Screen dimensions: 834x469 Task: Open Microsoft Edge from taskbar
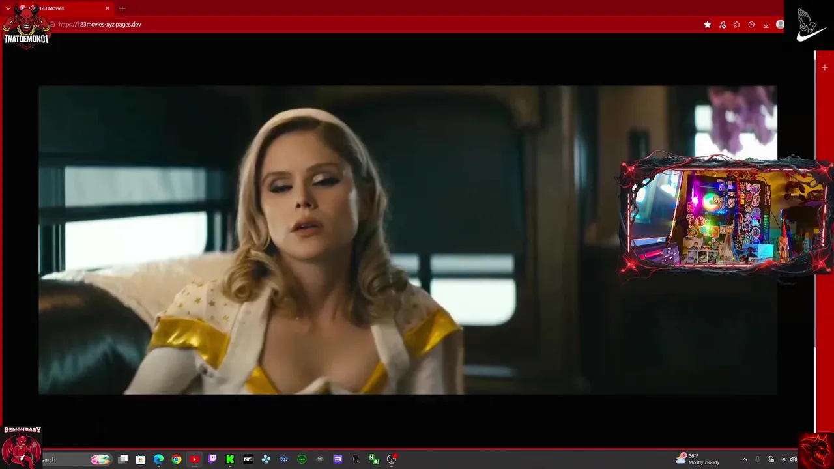pyautogui.click(x=158, y=459)
